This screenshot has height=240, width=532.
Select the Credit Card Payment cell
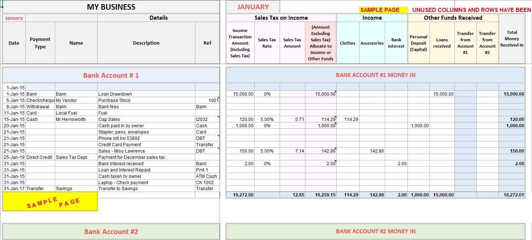pyautogui.click(x=146, y=145)
